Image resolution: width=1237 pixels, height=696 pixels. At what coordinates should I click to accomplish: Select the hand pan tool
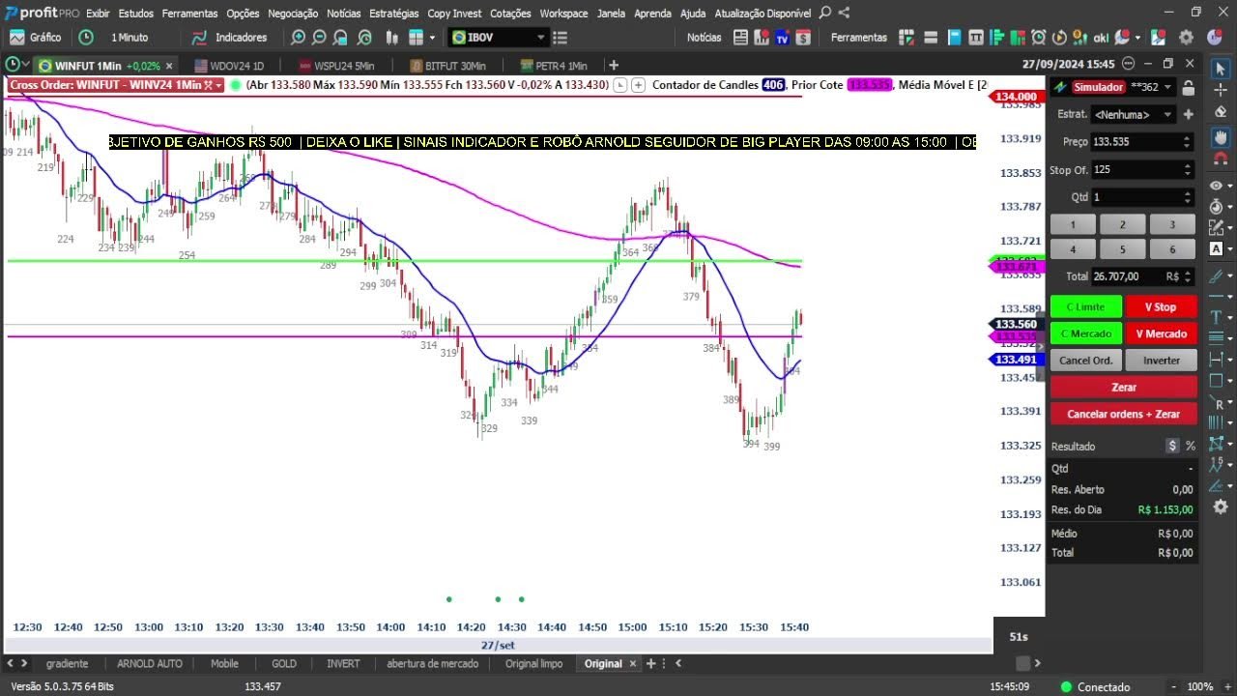(1220, 135)
